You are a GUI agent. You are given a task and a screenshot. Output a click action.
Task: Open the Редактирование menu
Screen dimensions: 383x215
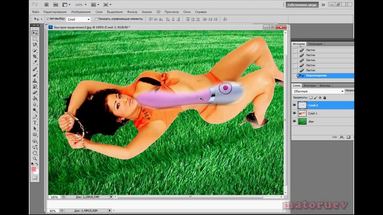(x=55, y=12)
